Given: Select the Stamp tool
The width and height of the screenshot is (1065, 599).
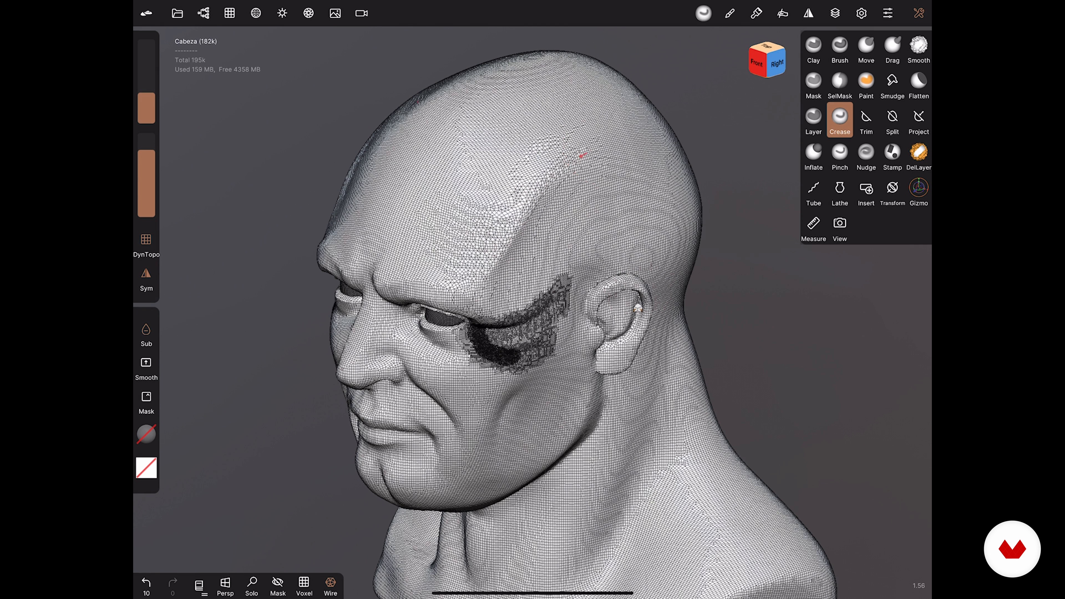Looking at the screenshot, I should [x=892, y=157].
